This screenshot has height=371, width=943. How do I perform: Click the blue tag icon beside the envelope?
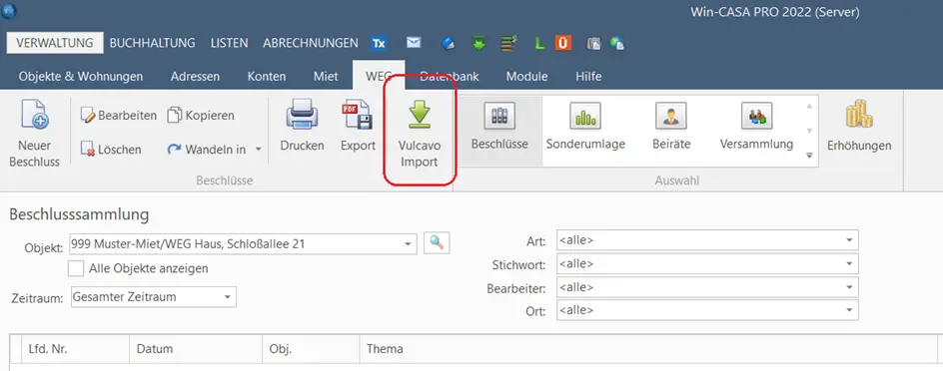pyautogui.click(x=449, y=43)
